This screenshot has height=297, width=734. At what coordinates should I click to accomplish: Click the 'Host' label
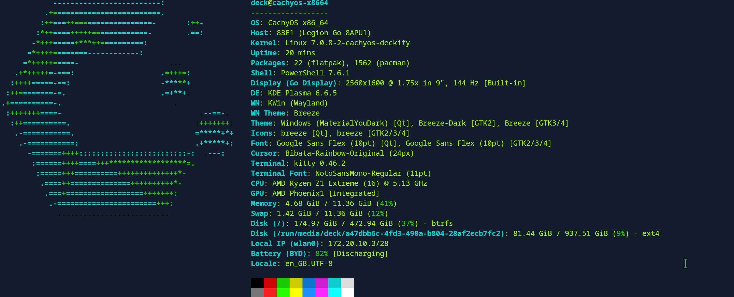(x=259, y=33)
